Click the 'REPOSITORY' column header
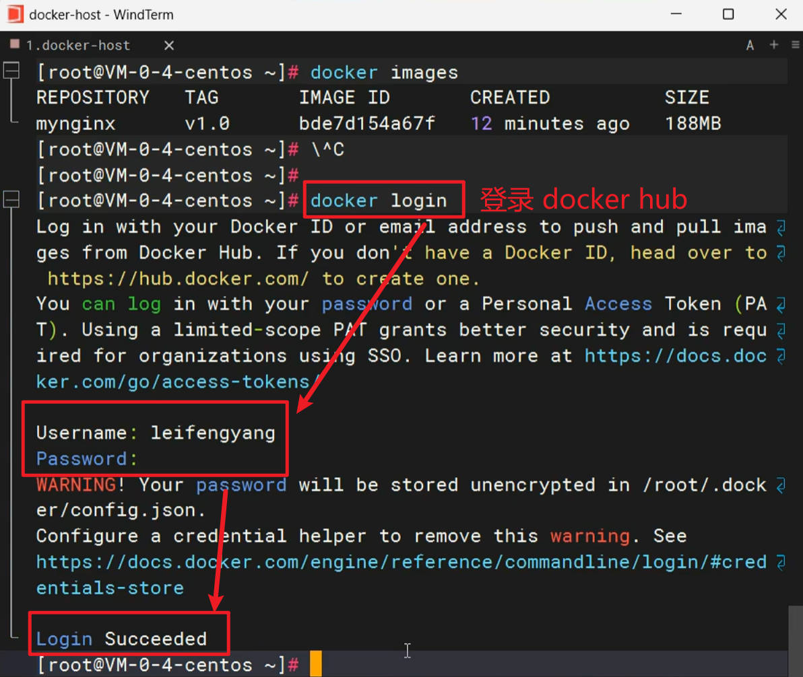 93,97
